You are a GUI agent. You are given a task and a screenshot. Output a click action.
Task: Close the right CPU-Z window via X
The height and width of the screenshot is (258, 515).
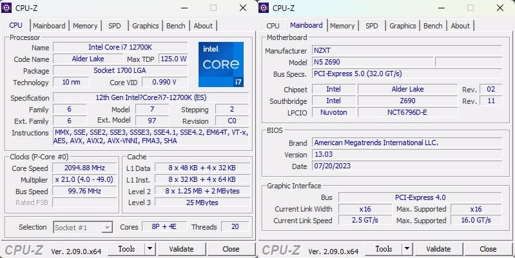click(500, 8)
